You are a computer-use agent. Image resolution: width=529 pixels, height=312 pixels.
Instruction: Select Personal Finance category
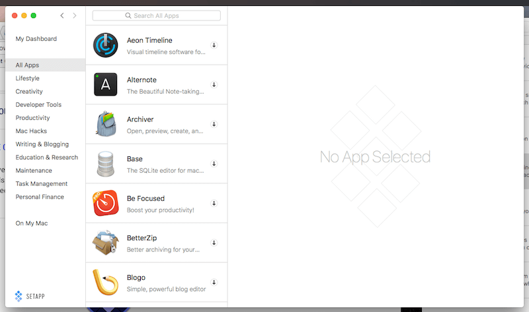coord(40,197)
